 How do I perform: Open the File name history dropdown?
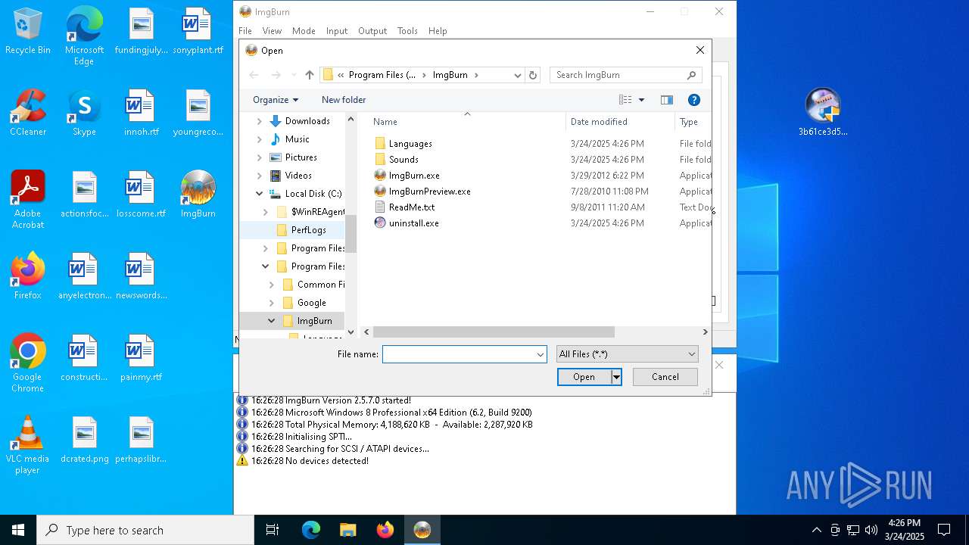[x=541, y=354]
